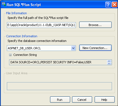
Task: Click the User Input Area text box
Action: 59,86
